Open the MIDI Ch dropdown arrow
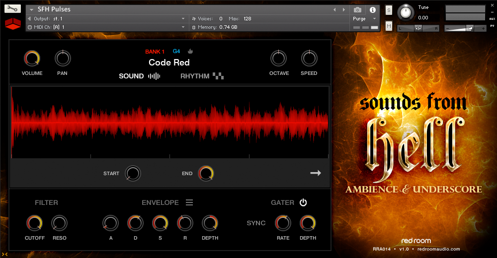The width and height of the screenshot is (497, 258). coord(183,27)
